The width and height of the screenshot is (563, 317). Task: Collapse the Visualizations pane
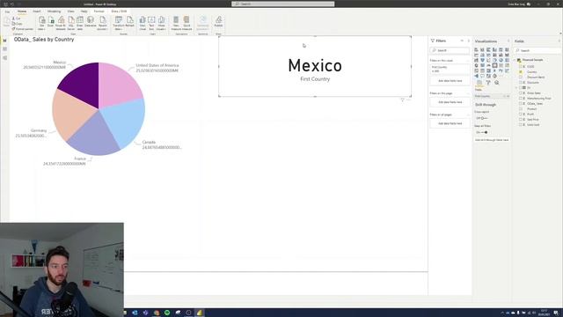[x=508, y=41]
